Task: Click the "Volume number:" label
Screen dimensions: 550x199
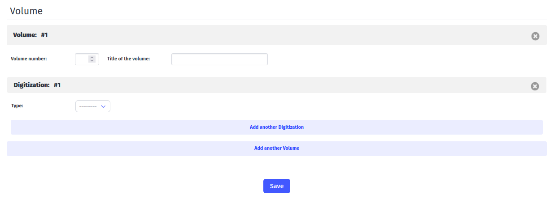Action: 29,59
